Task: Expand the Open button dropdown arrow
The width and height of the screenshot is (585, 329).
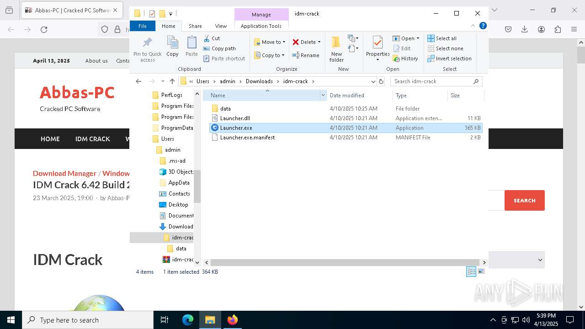Action: 418,38
